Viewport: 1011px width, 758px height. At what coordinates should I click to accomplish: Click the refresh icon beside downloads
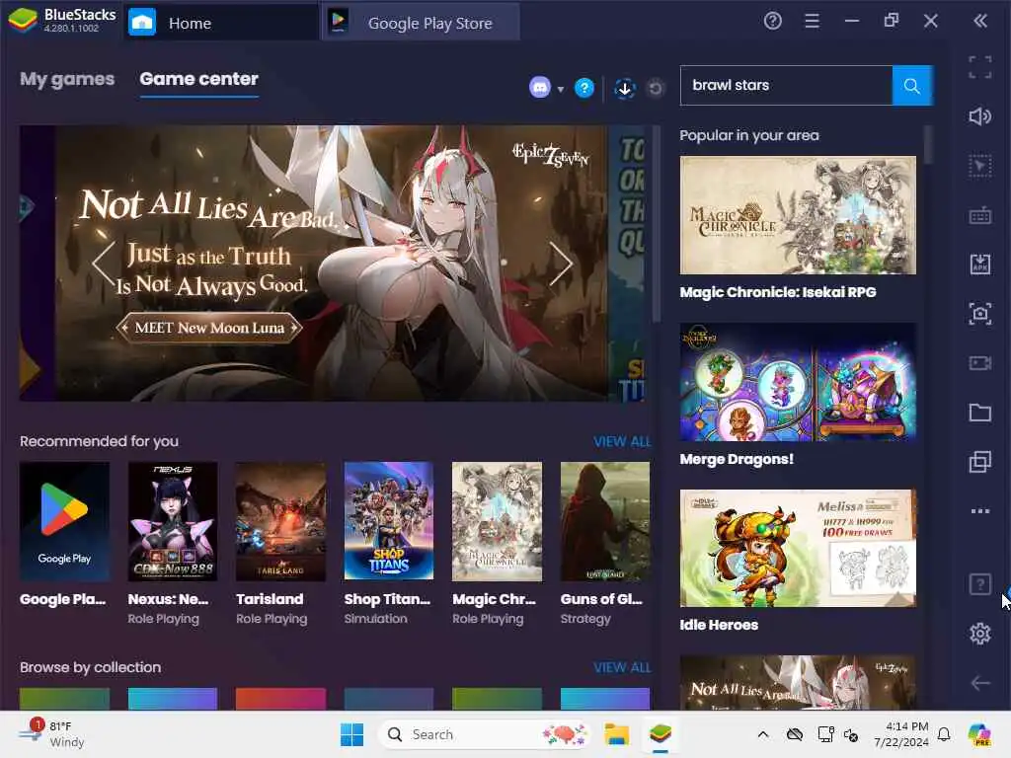(656, 88)
